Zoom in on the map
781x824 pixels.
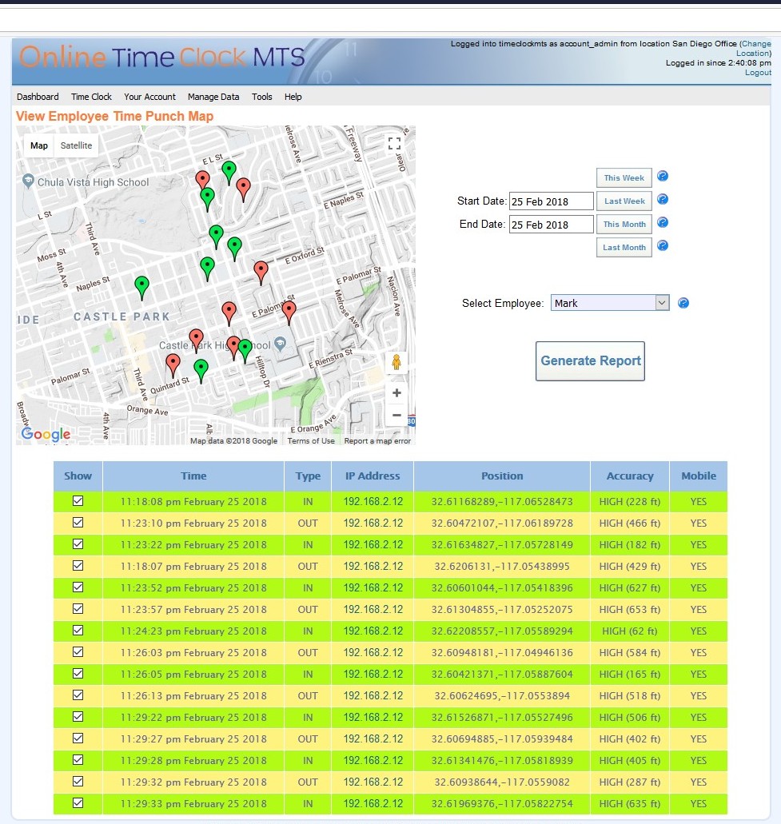point(396,392)
